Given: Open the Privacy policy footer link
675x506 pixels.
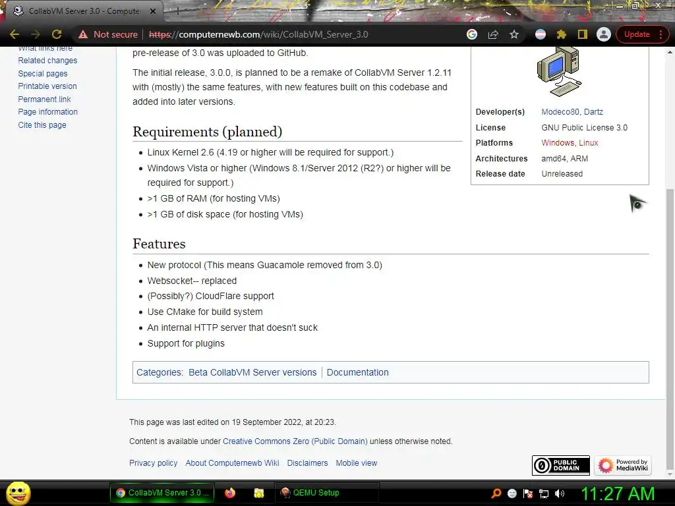Looking at the screenshot, I should (x=153, y=463).
